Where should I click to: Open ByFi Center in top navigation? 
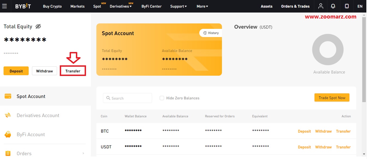pyautogui.click(x=152, y=6)
